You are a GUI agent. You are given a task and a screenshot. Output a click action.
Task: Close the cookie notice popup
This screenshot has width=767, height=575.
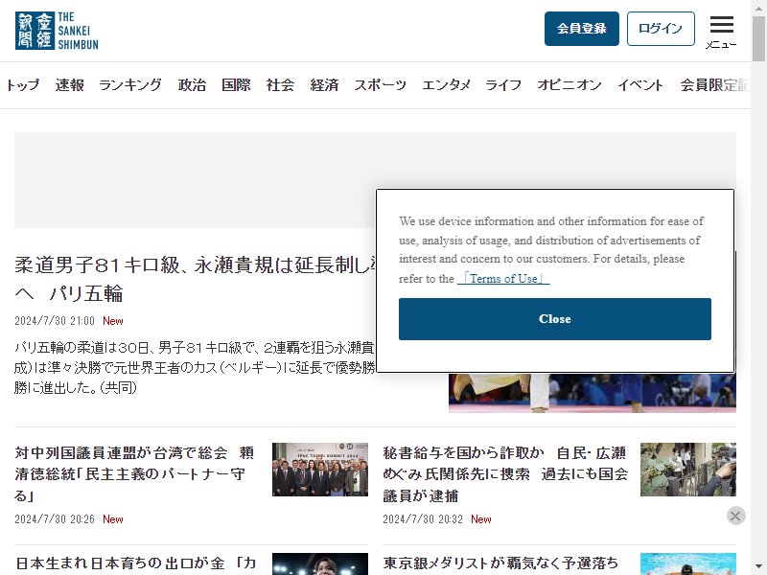point(555,319)
